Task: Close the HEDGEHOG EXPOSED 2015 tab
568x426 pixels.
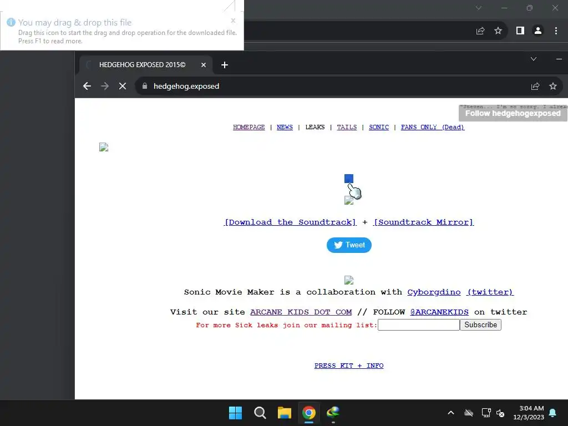Action: coord(204,65)
